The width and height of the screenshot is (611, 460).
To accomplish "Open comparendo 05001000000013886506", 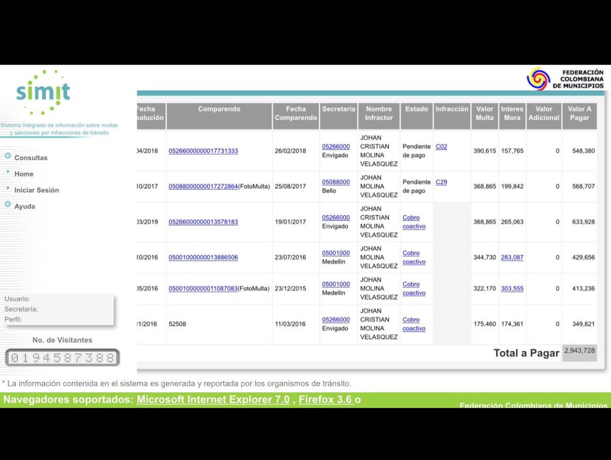I will (203, 257).
